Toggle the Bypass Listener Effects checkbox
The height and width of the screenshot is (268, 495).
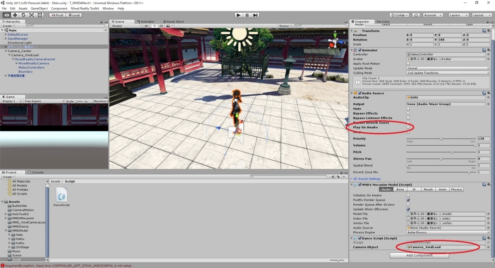pos(408,118)
